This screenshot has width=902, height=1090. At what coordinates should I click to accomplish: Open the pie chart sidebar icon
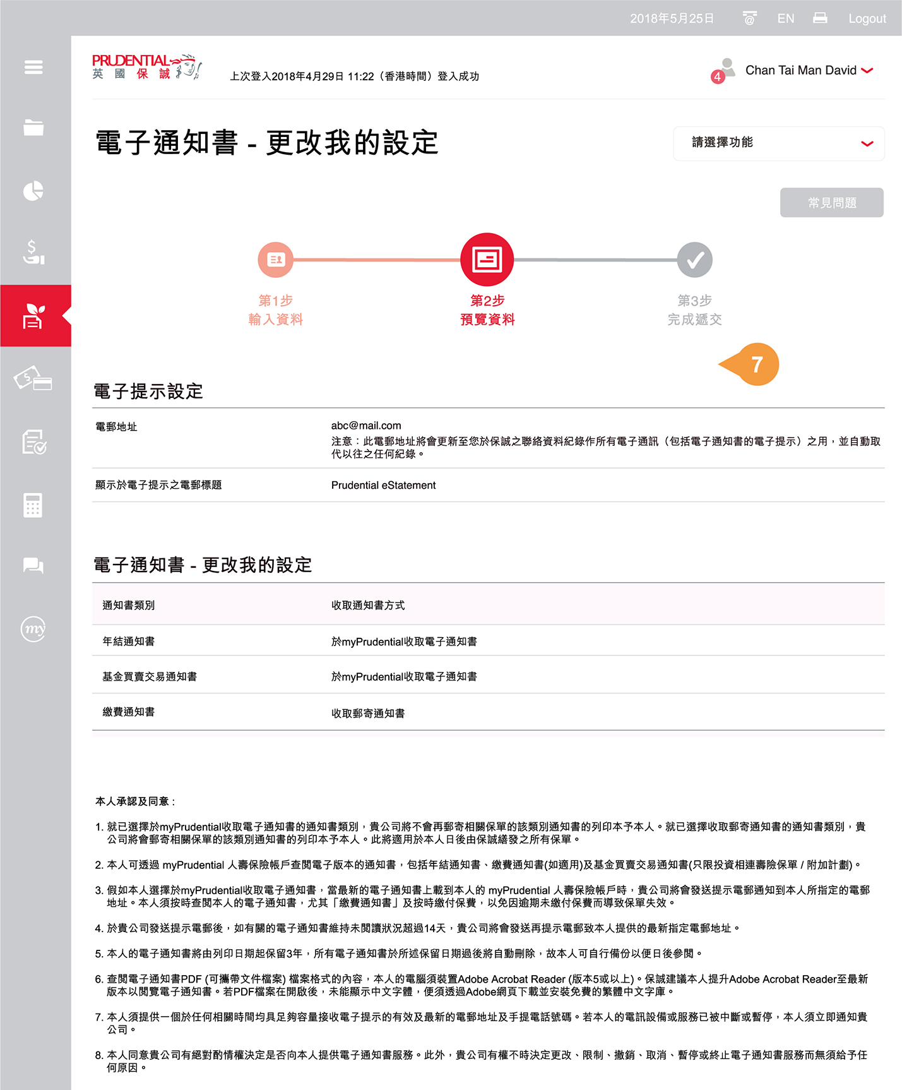pos(33,191)
